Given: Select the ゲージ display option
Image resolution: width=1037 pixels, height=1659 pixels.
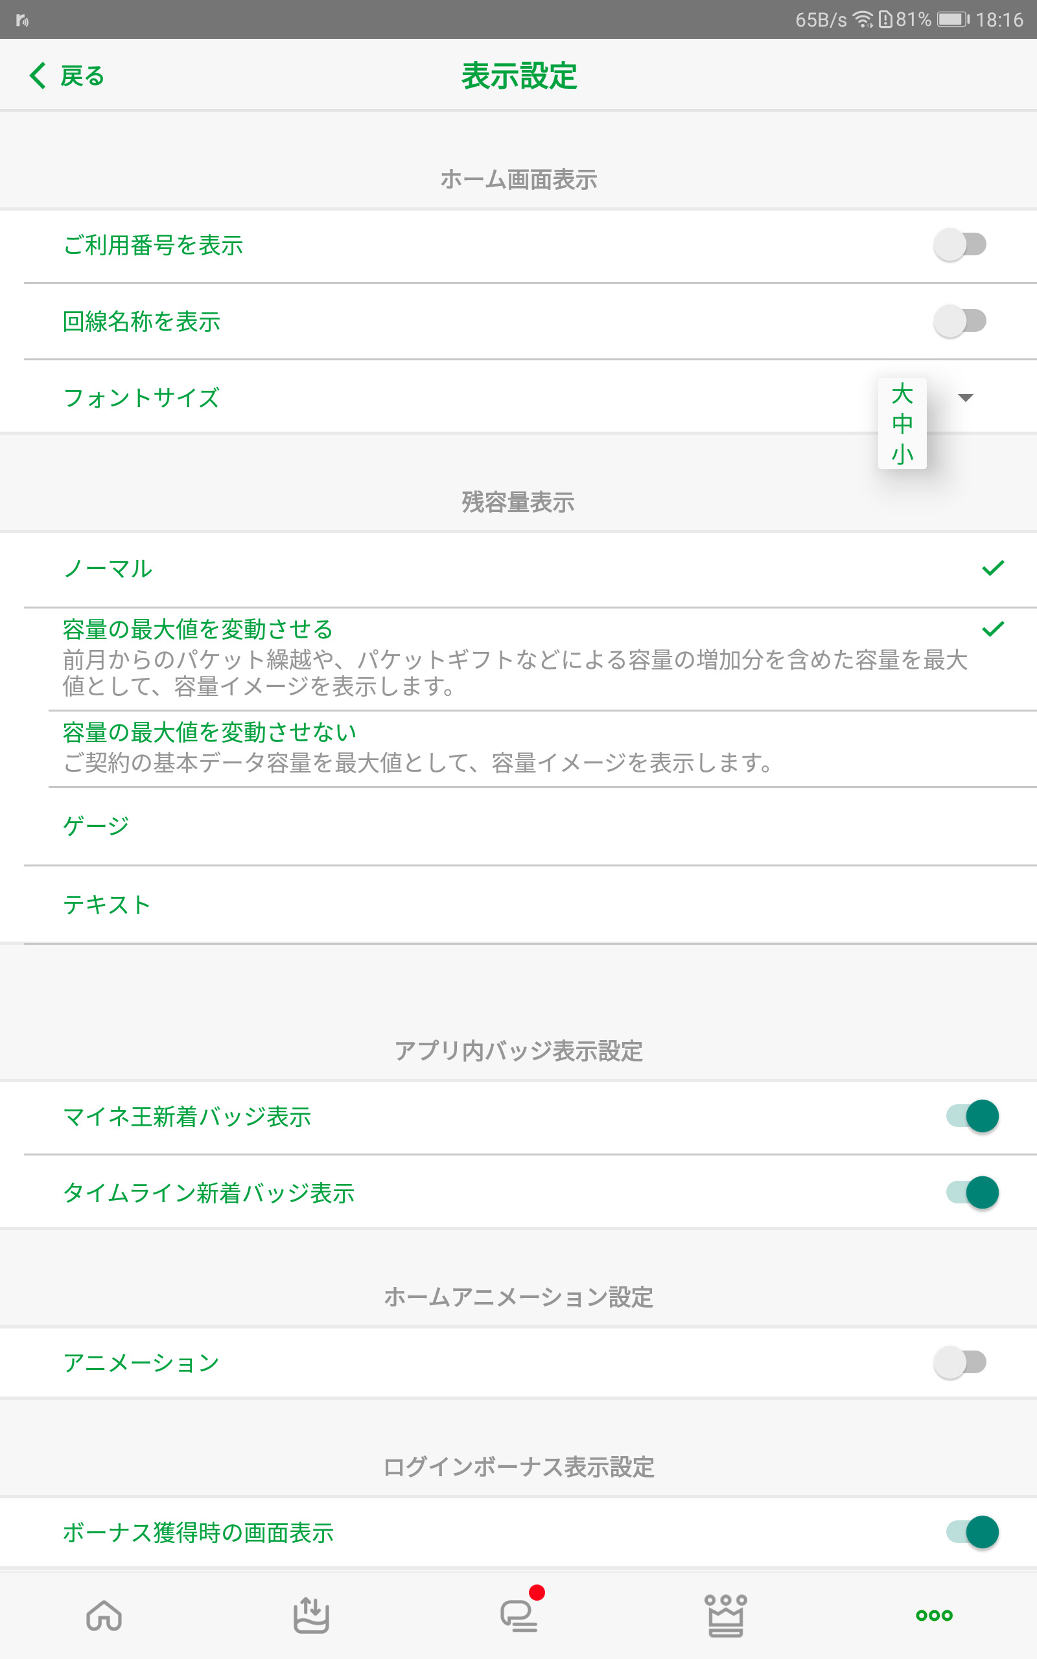Looking at the screenshot, I should click(x=96, y=826).
